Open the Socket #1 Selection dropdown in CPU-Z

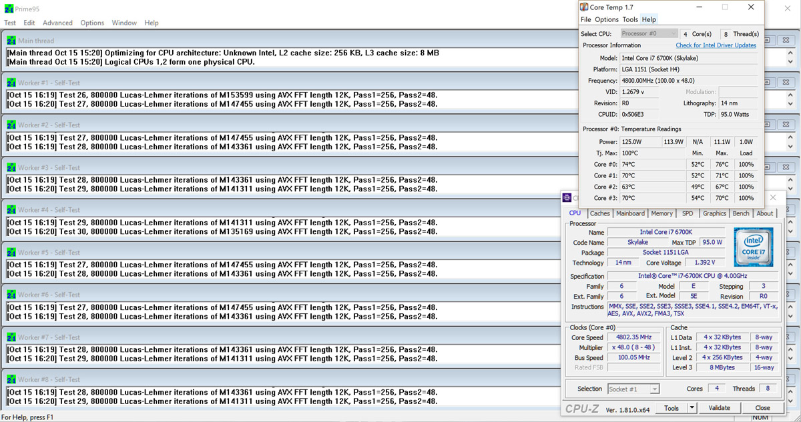[633, 389]
